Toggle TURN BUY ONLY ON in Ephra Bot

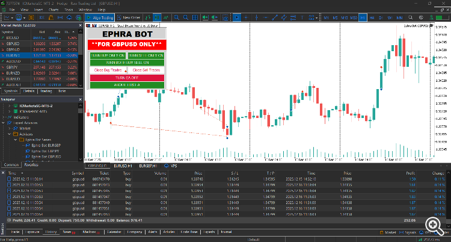point(108,55)
